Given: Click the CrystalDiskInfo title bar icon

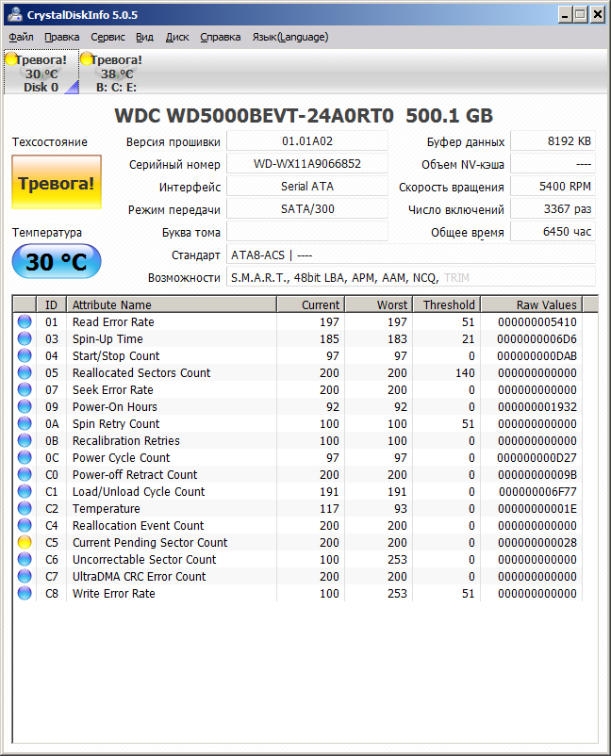Looking at the screenshot, I should pos(15,14).
